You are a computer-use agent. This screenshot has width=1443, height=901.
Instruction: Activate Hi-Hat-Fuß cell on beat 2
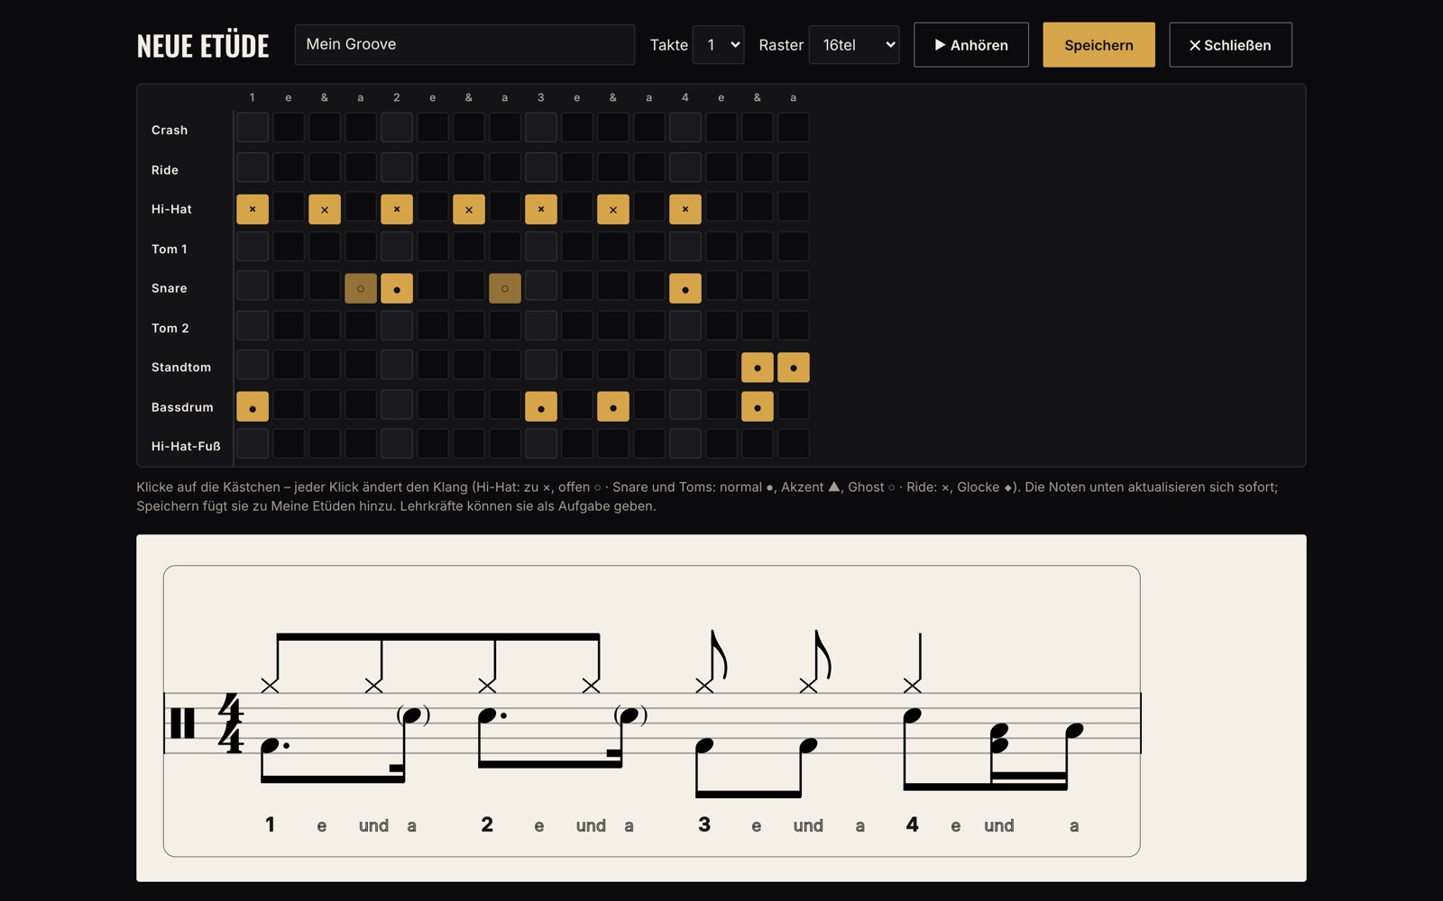point(397,444)
